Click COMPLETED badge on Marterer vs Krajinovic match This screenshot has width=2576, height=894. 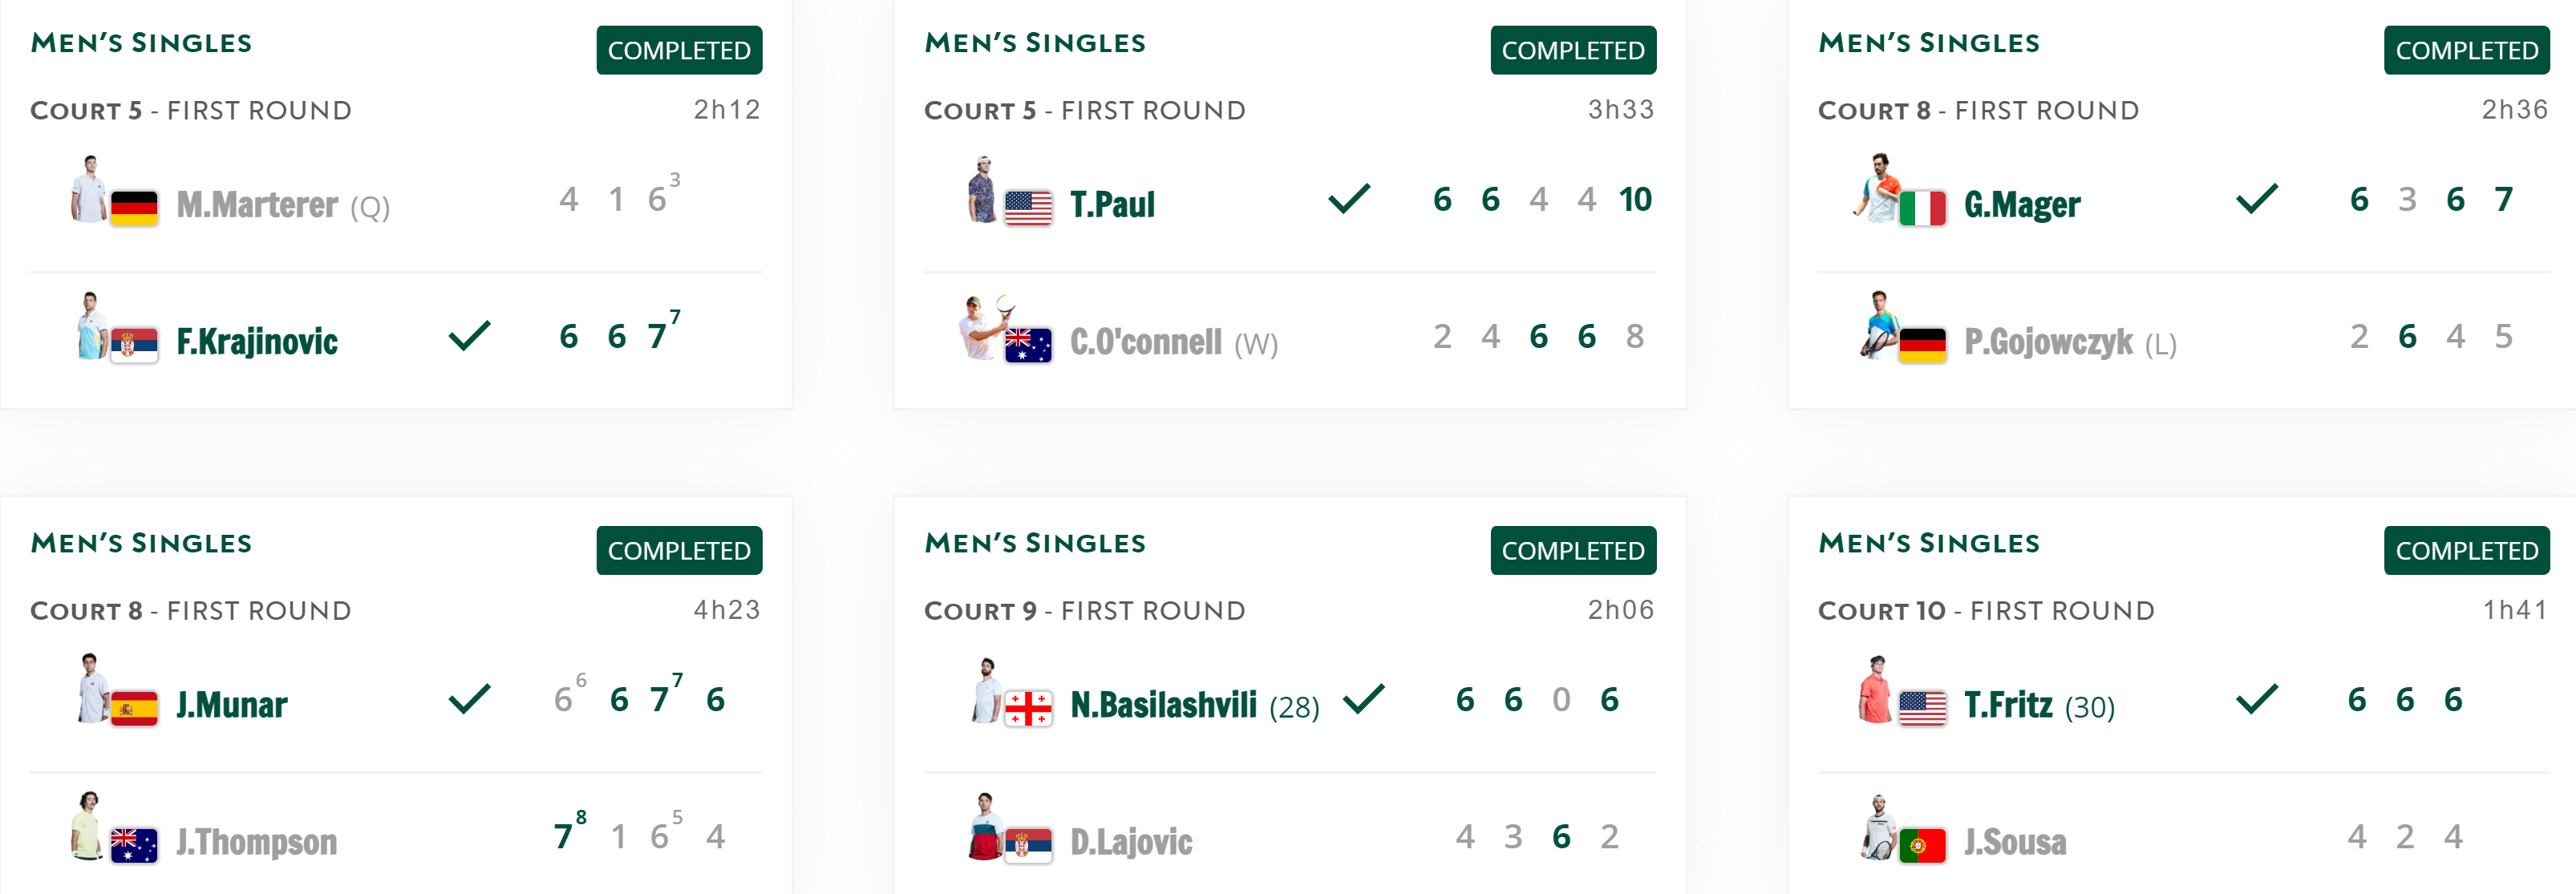(x=679, y=50)
